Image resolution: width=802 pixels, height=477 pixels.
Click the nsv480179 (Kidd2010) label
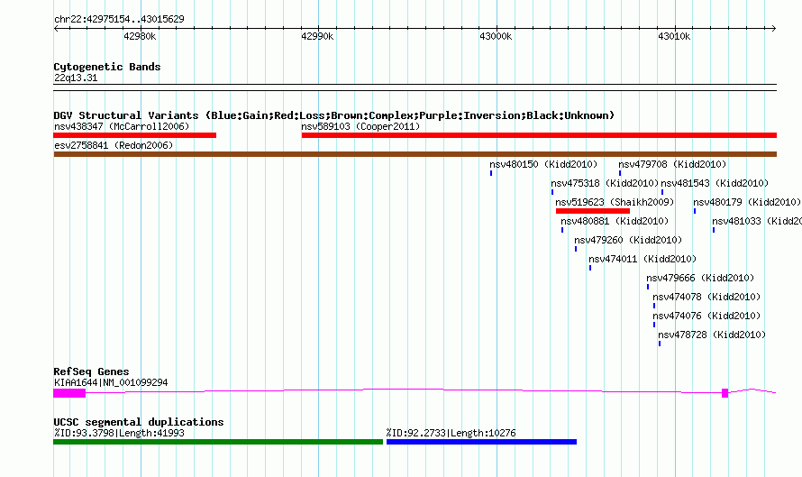click(747, 202)
